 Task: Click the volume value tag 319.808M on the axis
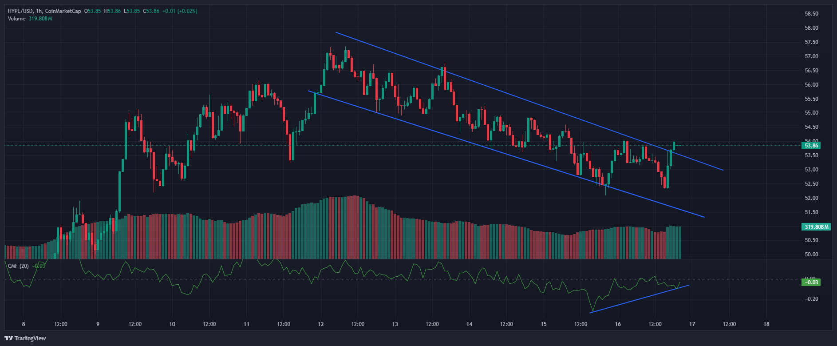coord(816,227)
